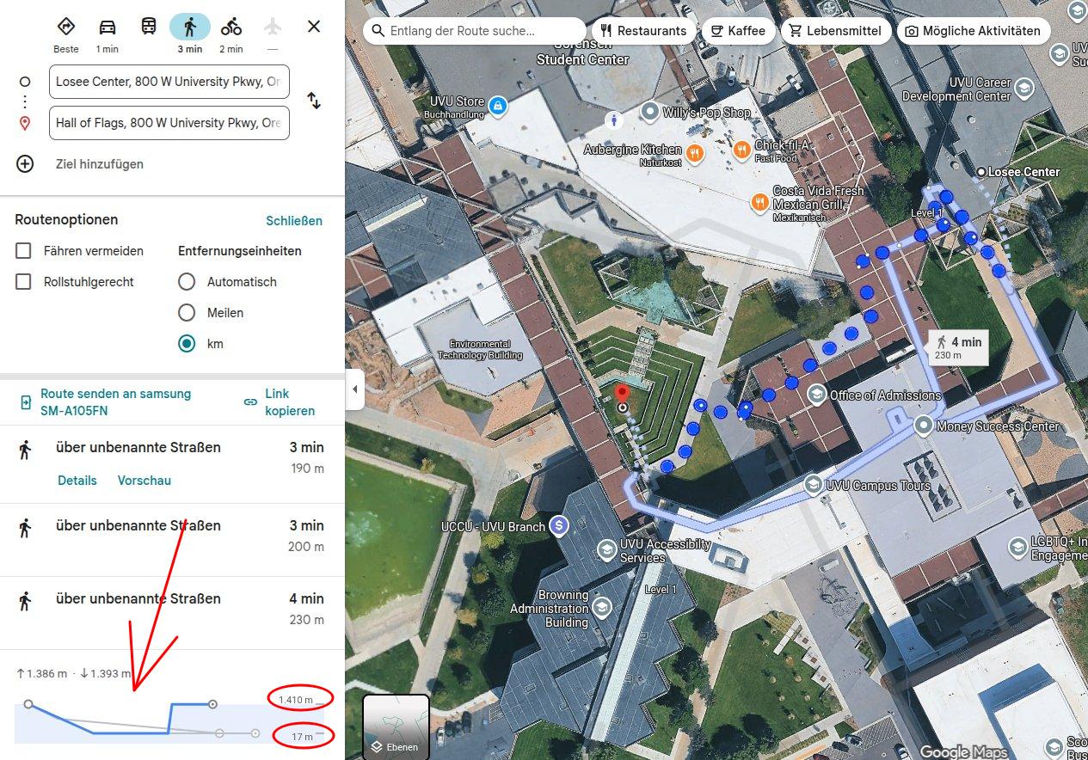Close route options via Schließen
The image size is (1088, 760).
point(294,221)
